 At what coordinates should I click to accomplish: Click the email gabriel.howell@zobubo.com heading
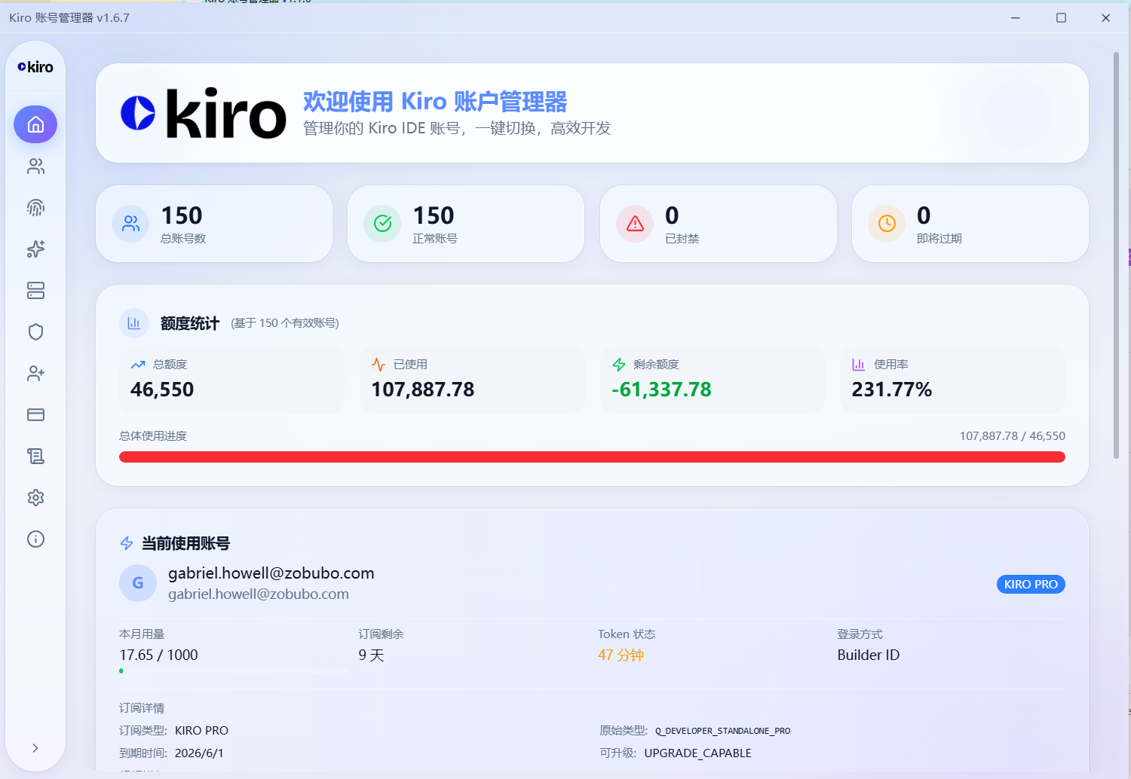coord(271,573)
